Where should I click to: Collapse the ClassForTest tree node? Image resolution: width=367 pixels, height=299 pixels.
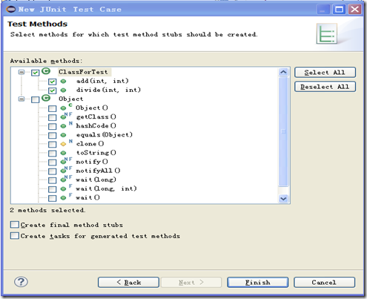coord(22,72)
